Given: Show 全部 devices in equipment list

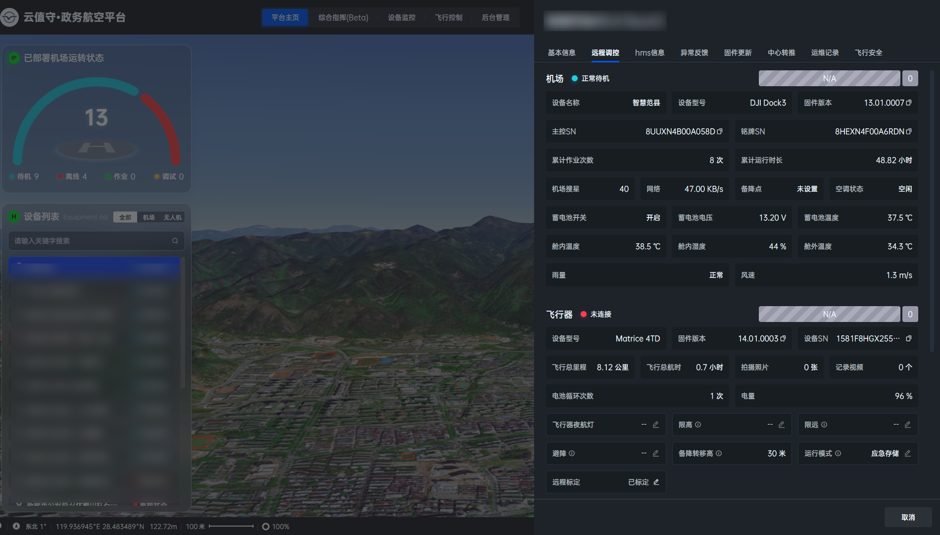Looking at the screenshot, I should [125, 217].
